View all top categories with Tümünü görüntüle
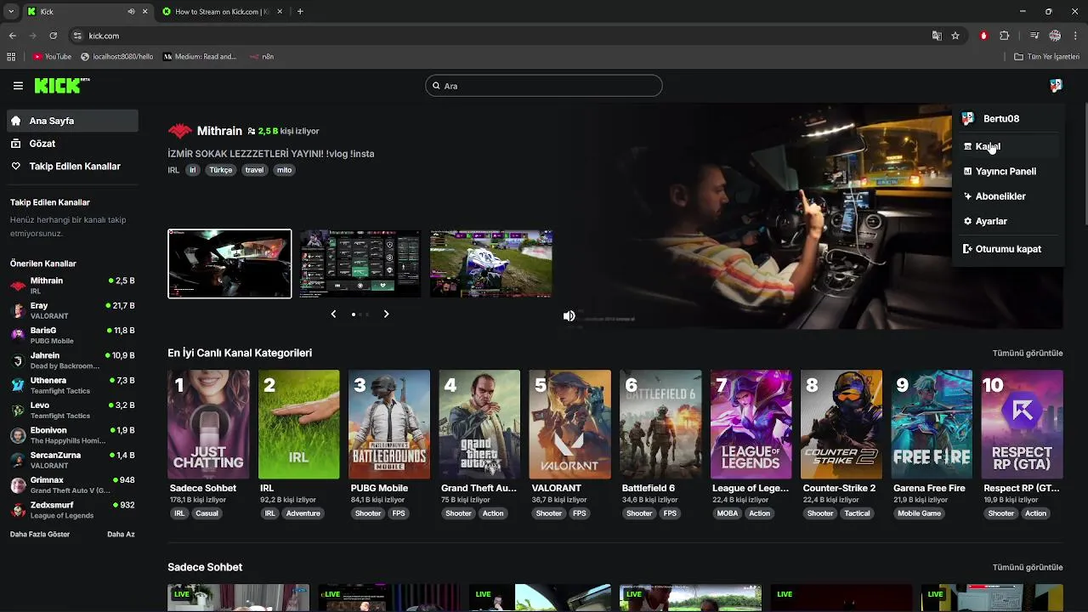This screenshot has width=1088, height=612. pos(1028,353)
